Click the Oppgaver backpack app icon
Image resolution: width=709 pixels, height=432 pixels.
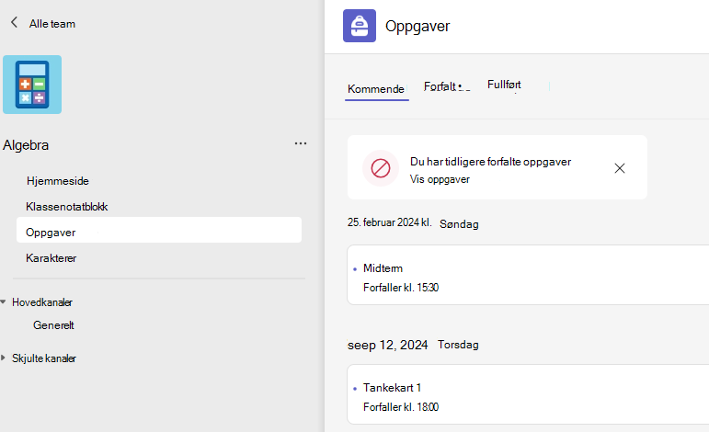coord(360,26)
